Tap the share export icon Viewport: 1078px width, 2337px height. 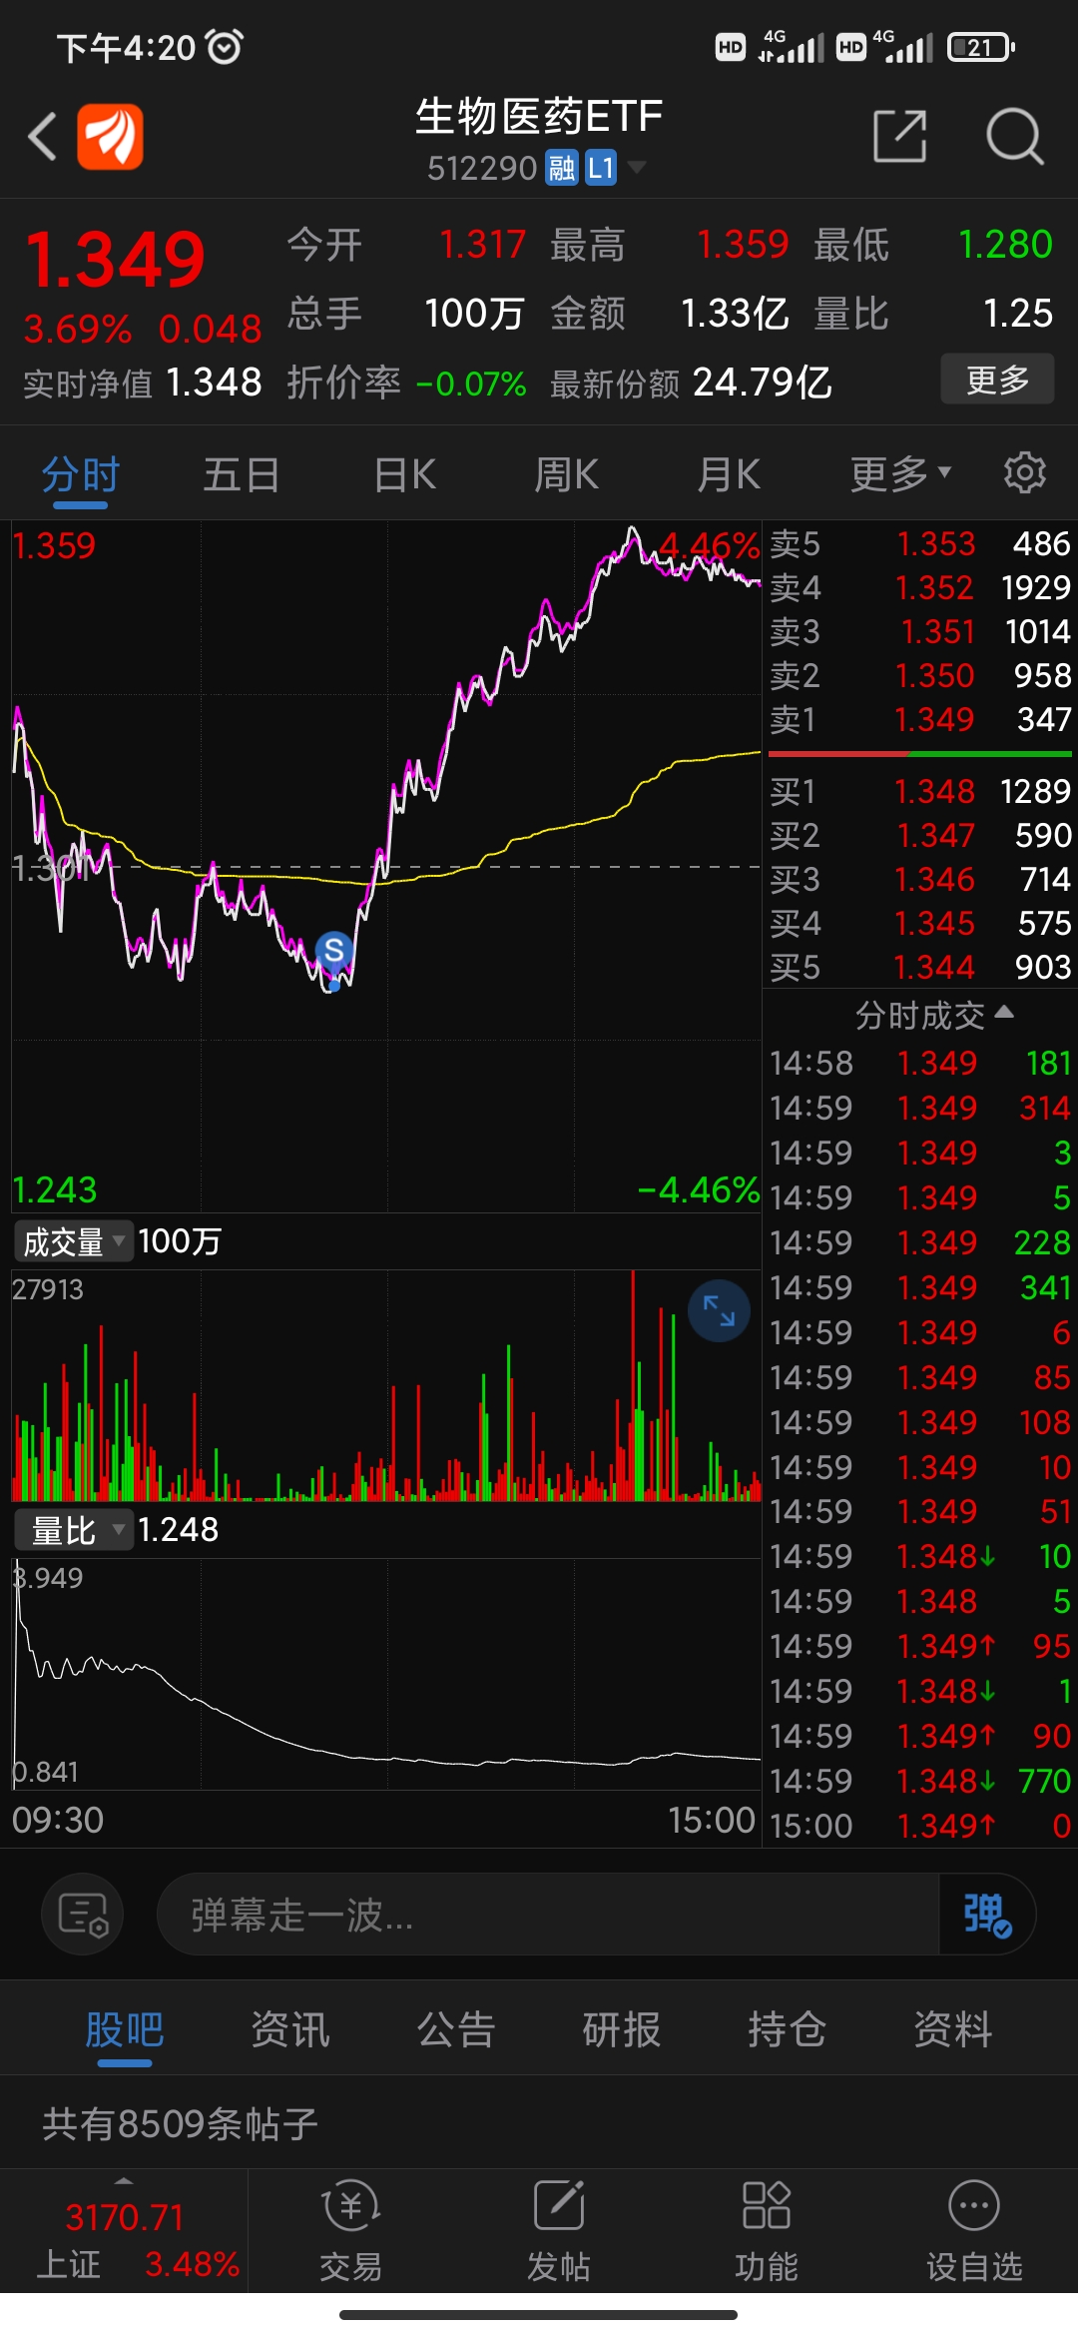tap(899, 136)
